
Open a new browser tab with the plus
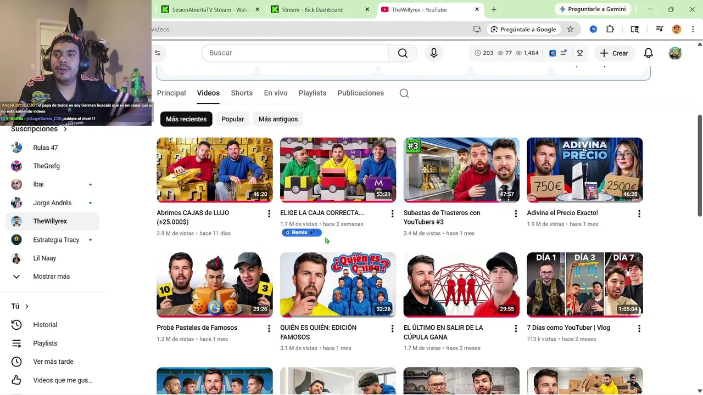(494, 9)
